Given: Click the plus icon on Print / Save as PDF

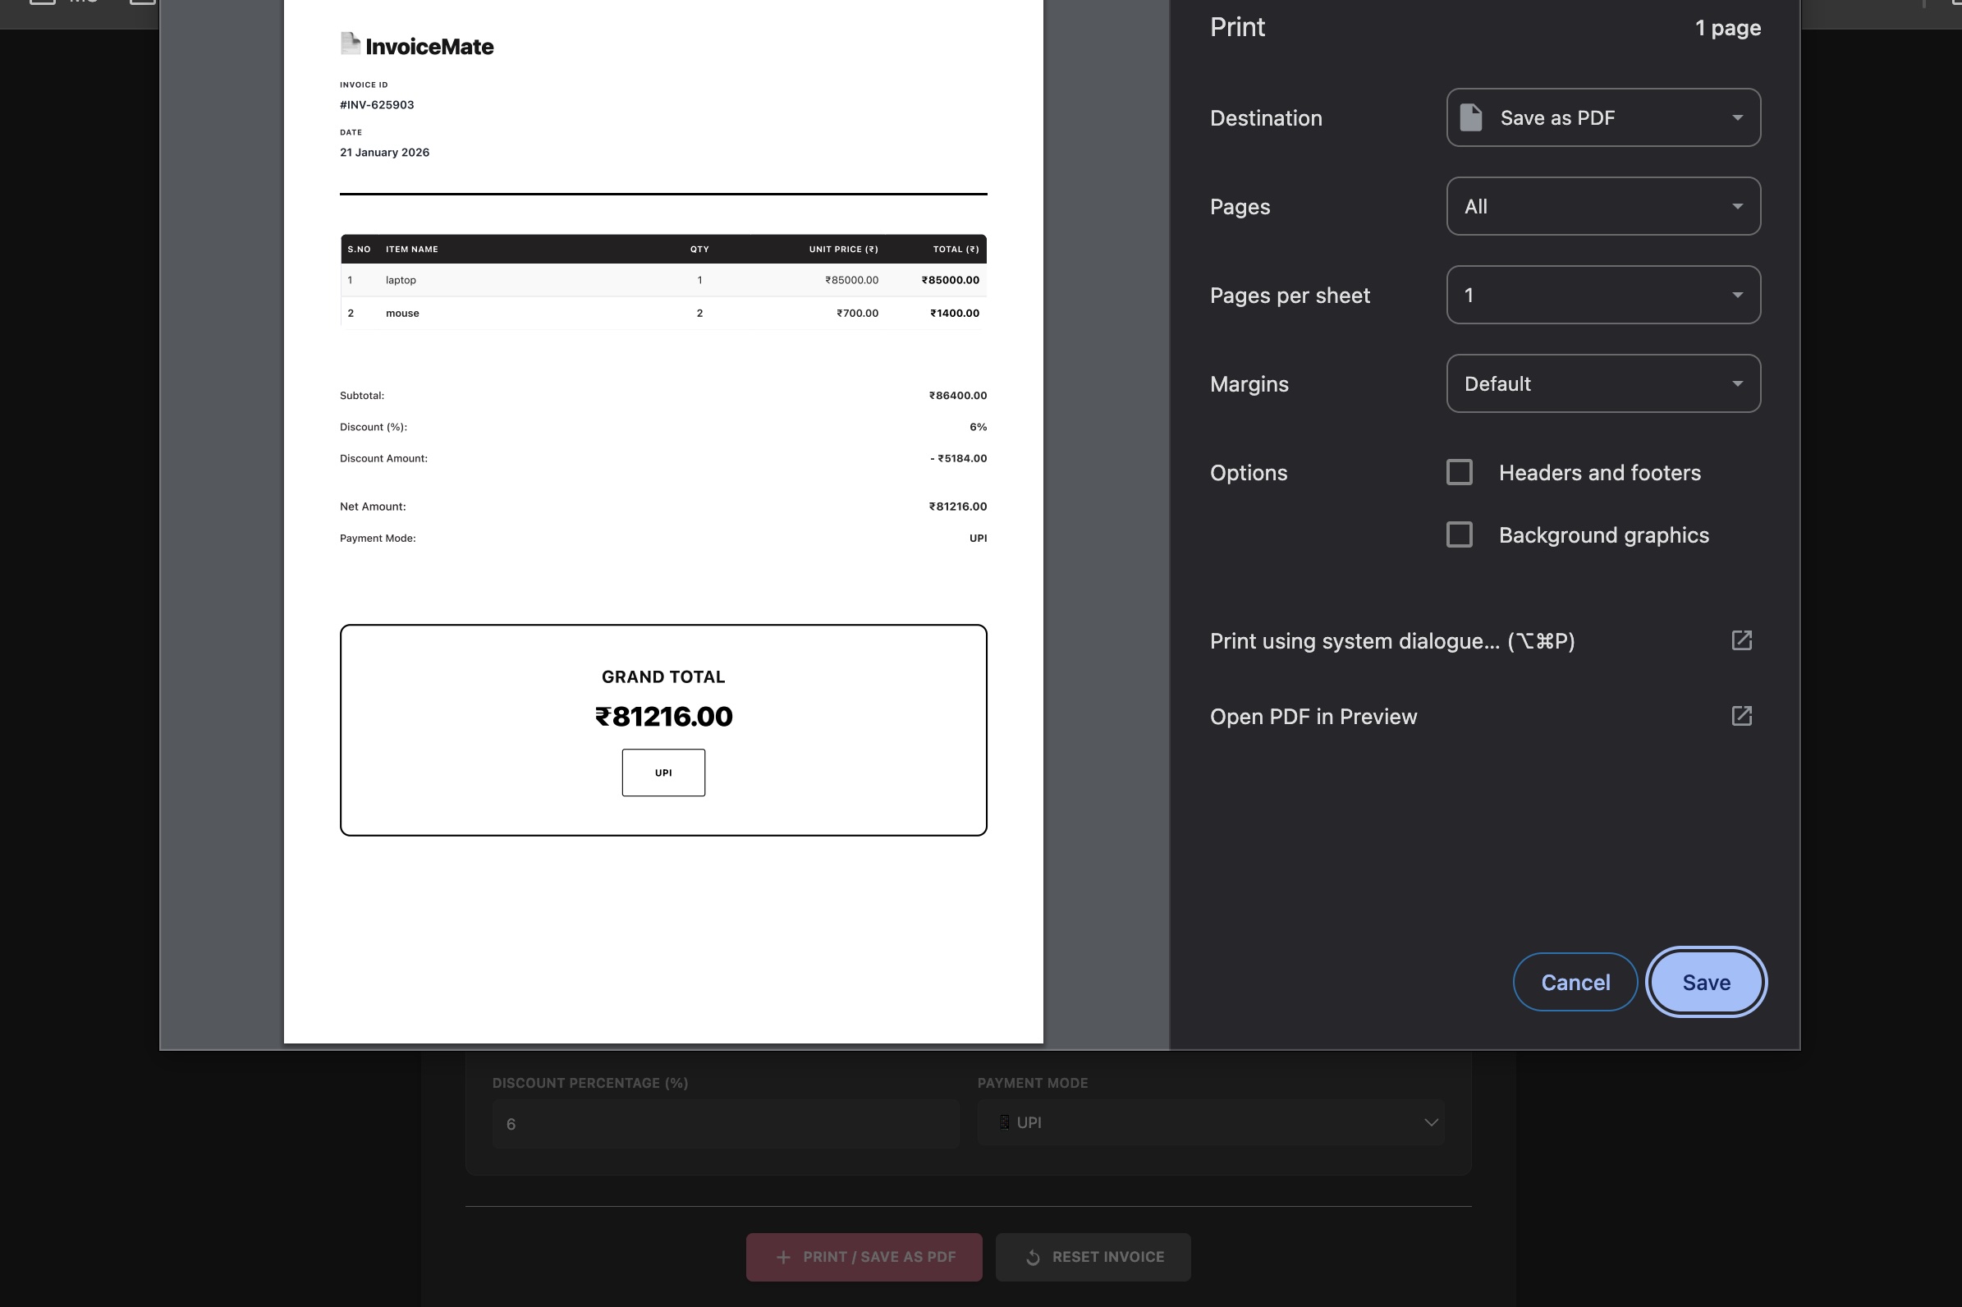Looking at the screenshot, I should (x=782, y=1257).
